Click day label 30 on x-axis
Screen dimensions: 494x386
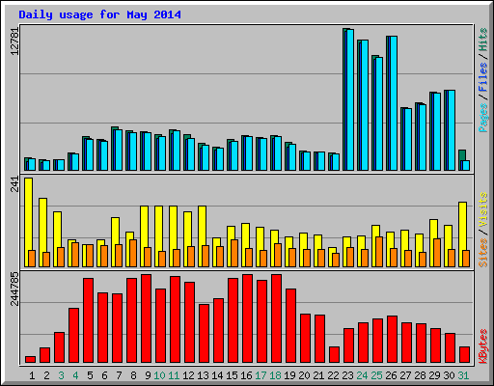click(449, 375)
